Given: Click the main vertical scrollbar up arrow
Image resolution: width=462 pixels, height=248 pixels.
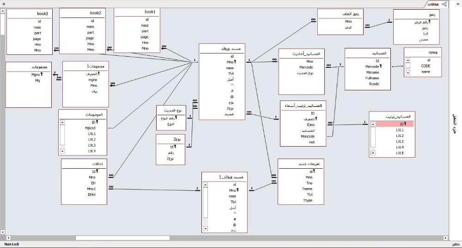Looking at the screenshot, I should pyautogui.click(x=3, y=11).
